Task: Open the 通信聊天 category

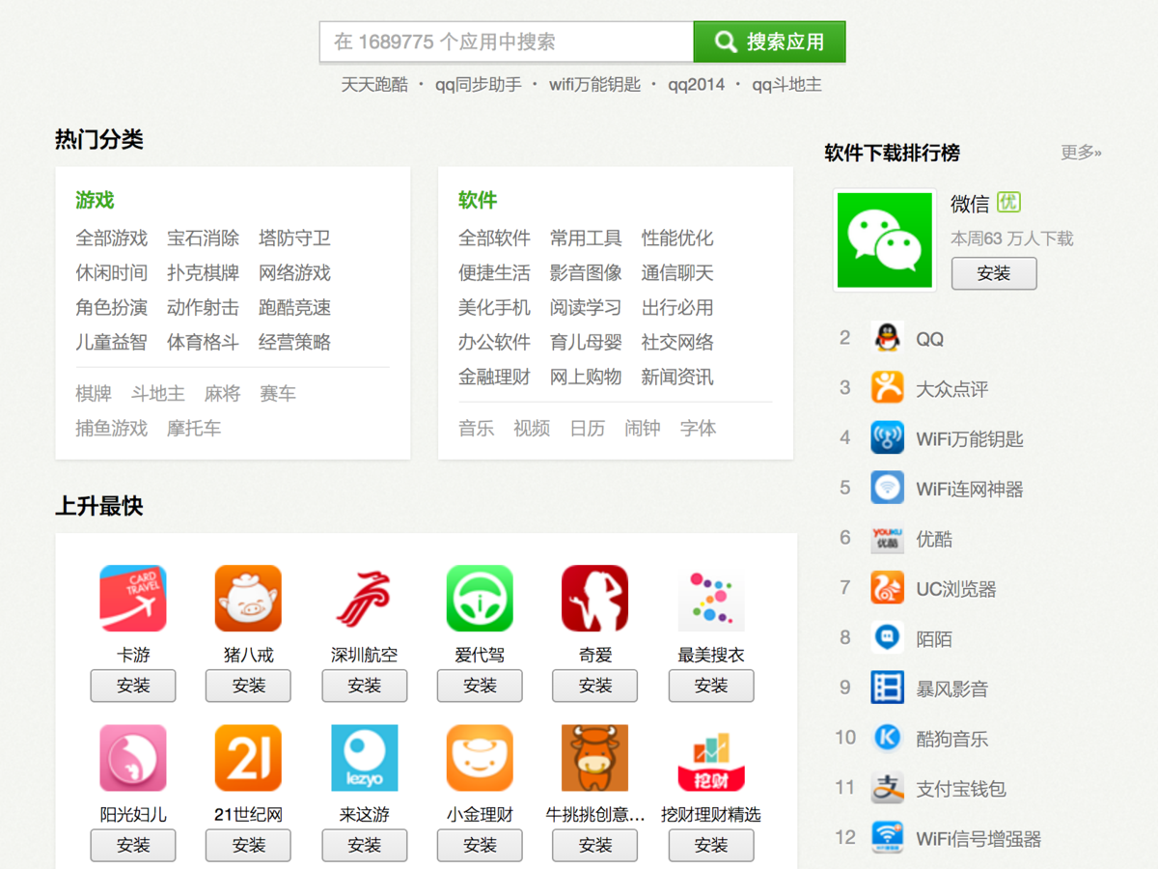Action: [677, 272]
